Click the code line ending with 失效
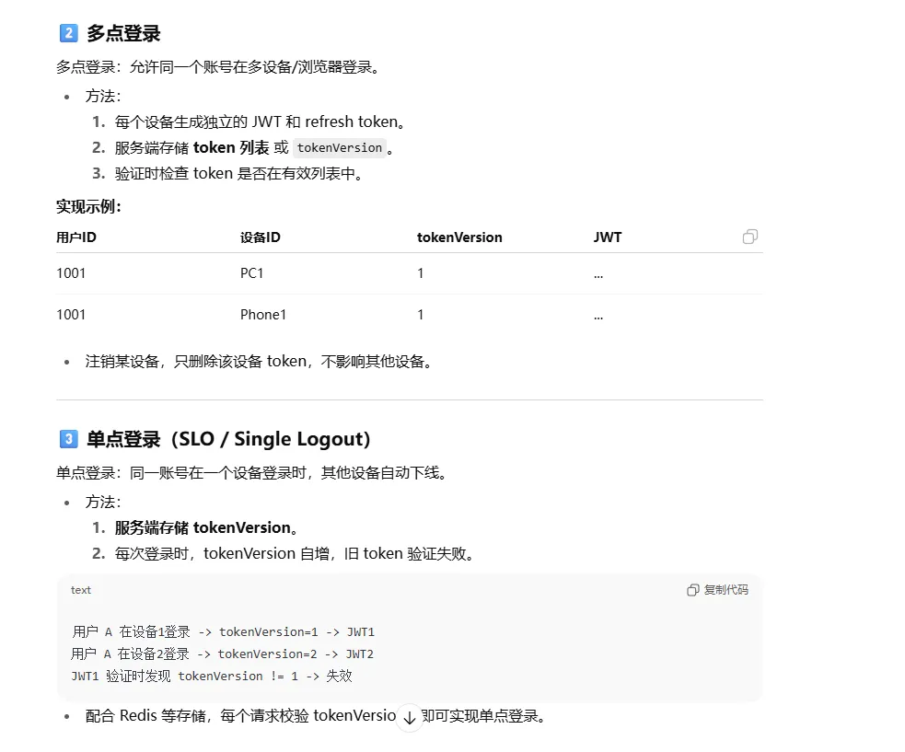The width and height of the screenshot is (905, 752). (x=211, y=676)
